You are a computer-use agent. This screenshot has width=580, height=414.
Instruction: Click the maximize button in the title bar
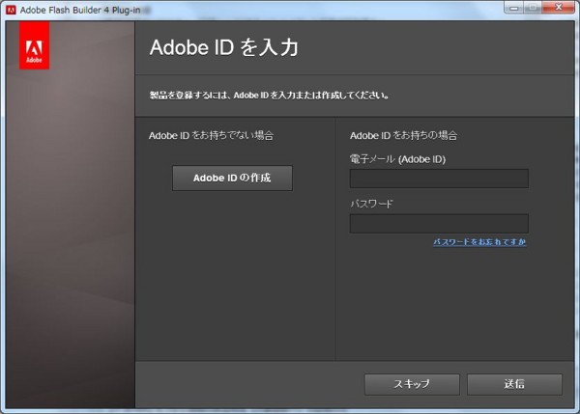coord(533,8)
